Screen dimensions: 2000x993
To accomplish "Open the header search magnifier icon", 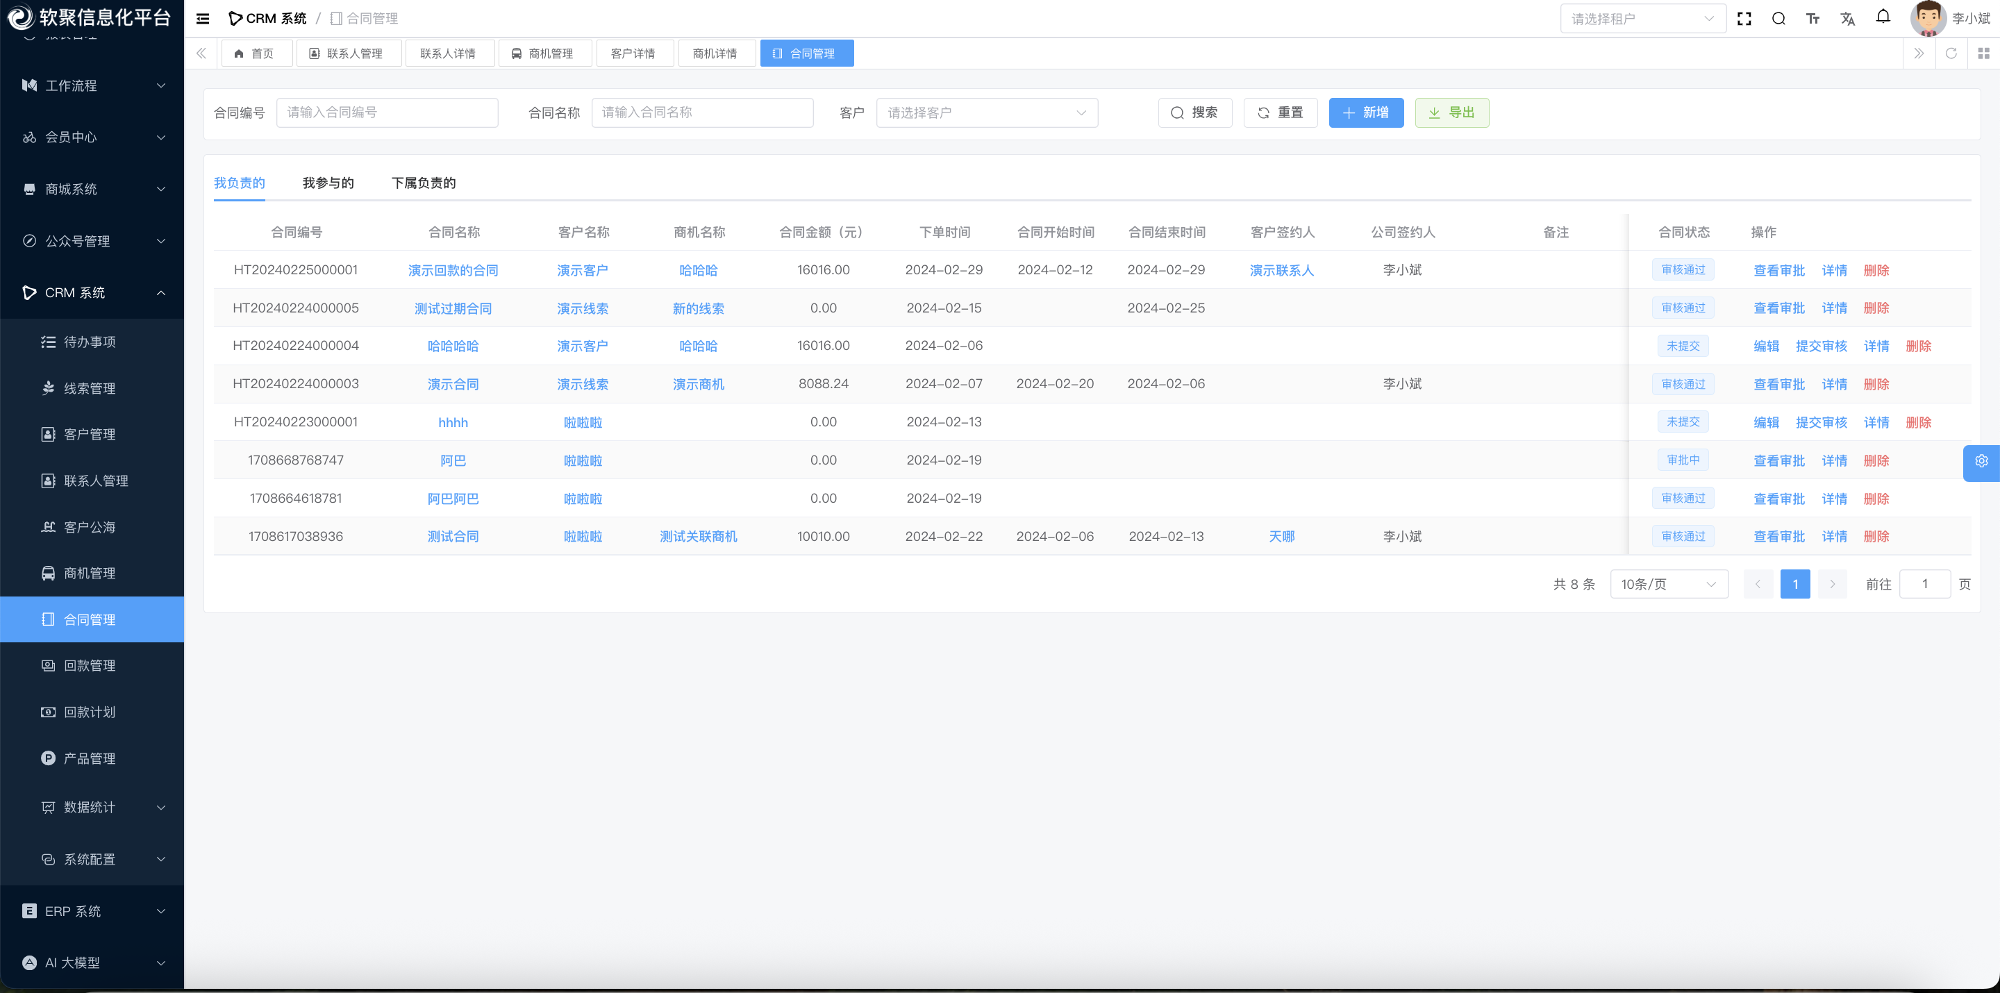I will 1778,19.
